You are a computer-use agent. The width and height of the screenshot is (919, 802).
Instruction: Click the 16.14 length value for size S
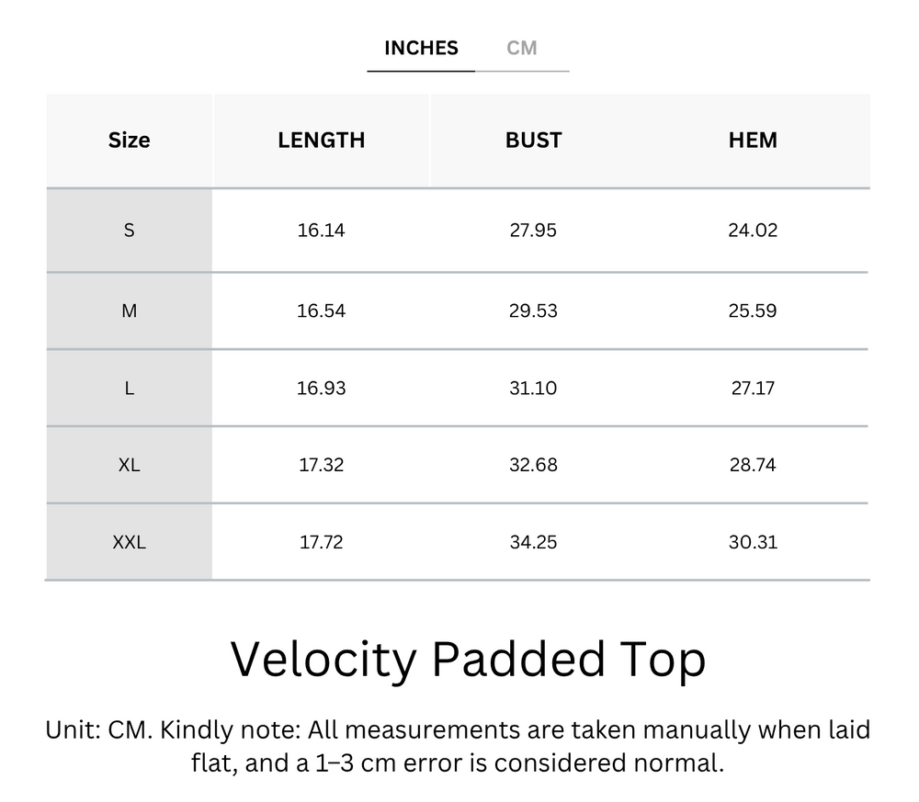point(322,230)
